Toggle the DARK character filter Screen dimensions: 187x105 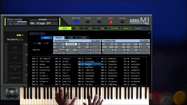(120, 44)
